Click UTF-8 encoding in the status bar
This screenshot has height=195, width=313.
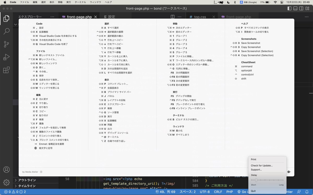[205, 191]
